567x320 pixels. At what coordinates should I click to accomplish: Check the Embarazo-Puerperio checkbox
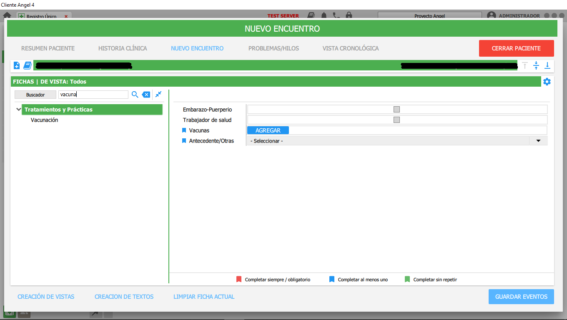396,110
